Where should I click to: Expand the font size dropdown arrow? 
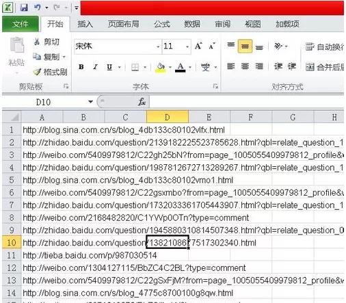click(187, 47)
